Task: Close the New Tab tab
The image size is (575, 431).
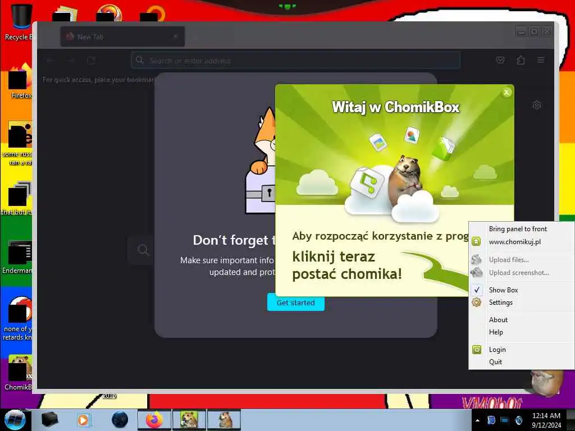Action: [x=176, y=36]
